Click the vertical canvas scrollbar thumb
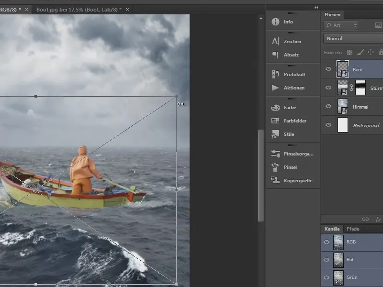383x287 pixels. pyautogui.click(x=260, y=175)
